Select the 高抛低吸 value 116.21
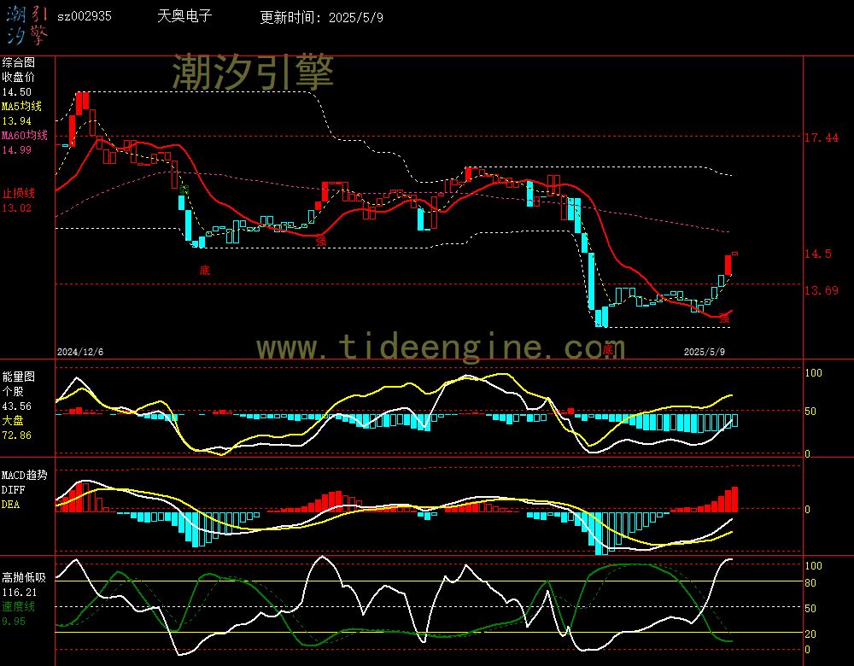Image resolution: width=854 pixels, height=666 pixels. click(20, 592)
